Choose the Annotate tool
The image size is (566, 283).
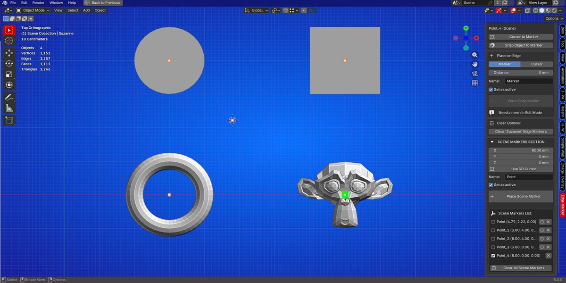[x=9, y=98]
